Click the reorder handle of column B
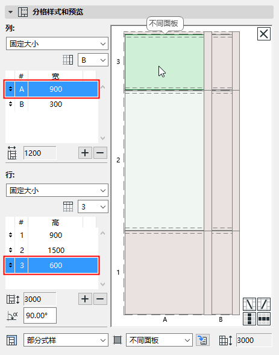This screenshot has height=355, width=279. pos(10,104)
